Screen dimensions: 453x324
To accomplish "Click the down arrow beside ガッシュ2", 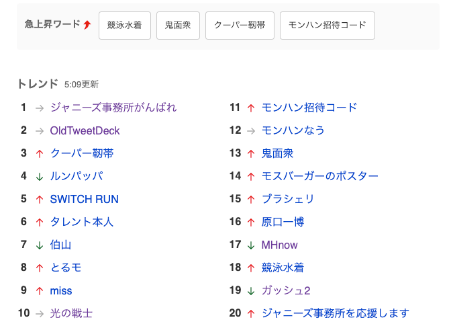I will coord(251,291).
